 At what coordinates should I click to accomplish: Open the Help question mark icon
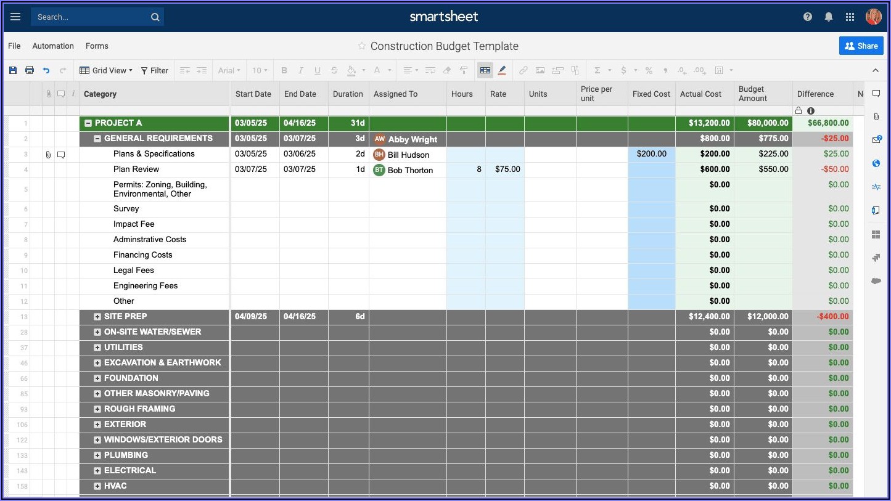(x=808, y=17)
